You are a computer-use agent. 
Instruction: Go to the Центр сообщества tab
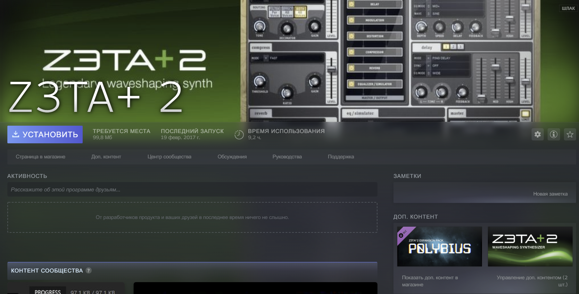169,157
